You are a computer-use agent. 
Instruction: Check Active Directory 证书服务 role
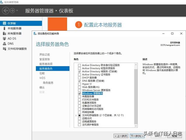coord(79,75)
